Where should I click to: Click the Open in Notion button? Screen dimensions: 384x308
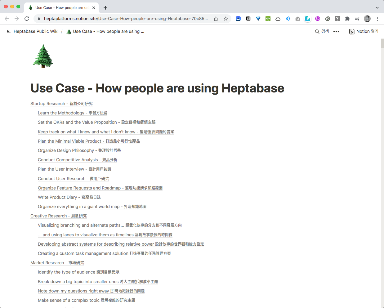pos(364,31)
